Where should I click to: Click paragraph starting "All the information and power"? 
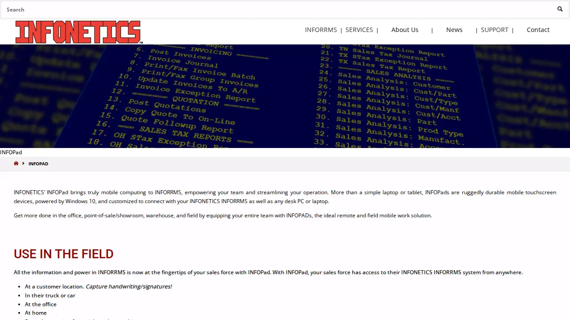pos(268,272)
